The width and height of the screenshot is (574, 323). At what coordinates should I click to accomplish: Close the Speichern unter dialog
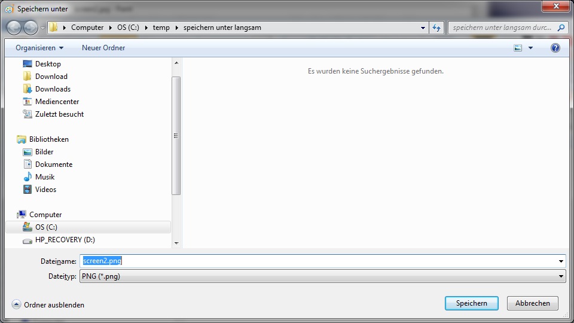pos(555,6)
